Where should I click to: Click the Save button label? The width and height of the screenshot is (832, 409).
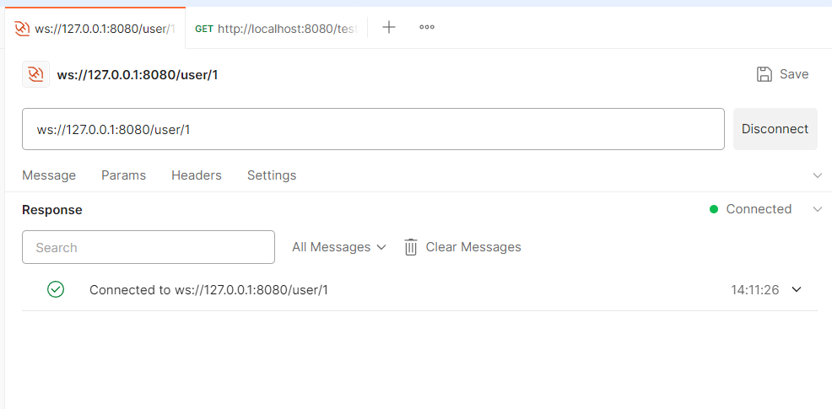(793, 74)
